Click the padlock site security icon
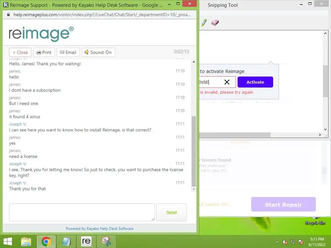Image resolution: width=331 pixels, height=248 pixels. pyautogui.click(x=8, y=15)
